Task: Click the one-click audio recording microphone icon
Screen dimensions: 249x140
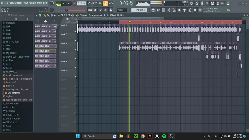Action: point(202,3)
